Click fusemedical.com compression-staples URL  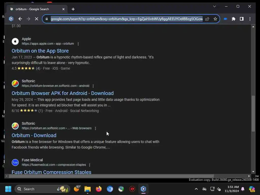tap(54, 165)
